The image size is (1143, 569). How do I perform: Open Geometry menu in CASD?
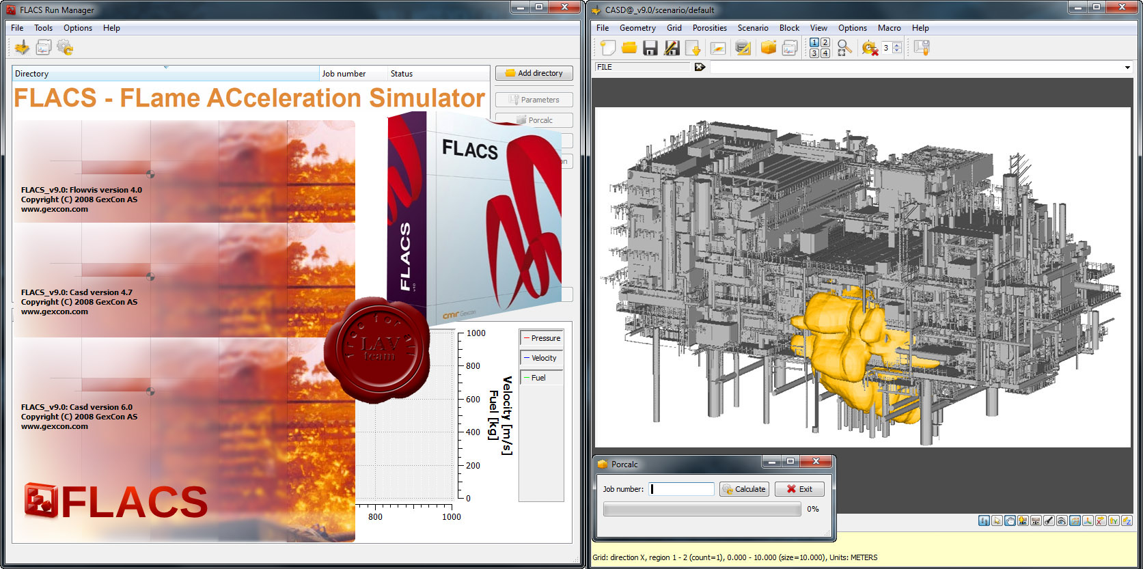[637, 28]
